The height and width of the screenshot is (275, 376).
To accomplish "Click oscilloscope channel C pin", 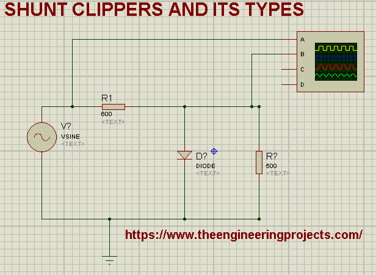I will pos(289,70).
